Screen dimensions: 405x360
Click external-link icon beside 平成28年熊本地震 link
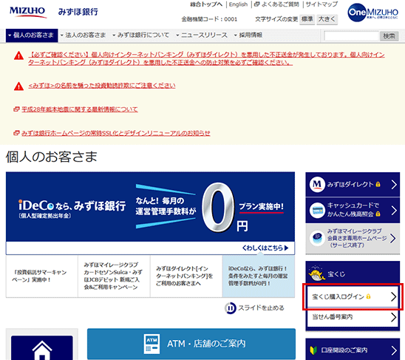pyautogui.click(x=16, y=109)
